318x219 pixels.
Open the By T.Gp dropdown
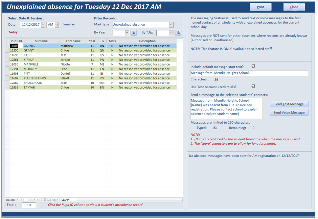pyautogui.click(x=172, y=33)
